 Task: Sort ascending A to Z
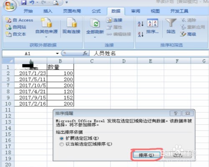click(x=140, y=24)
